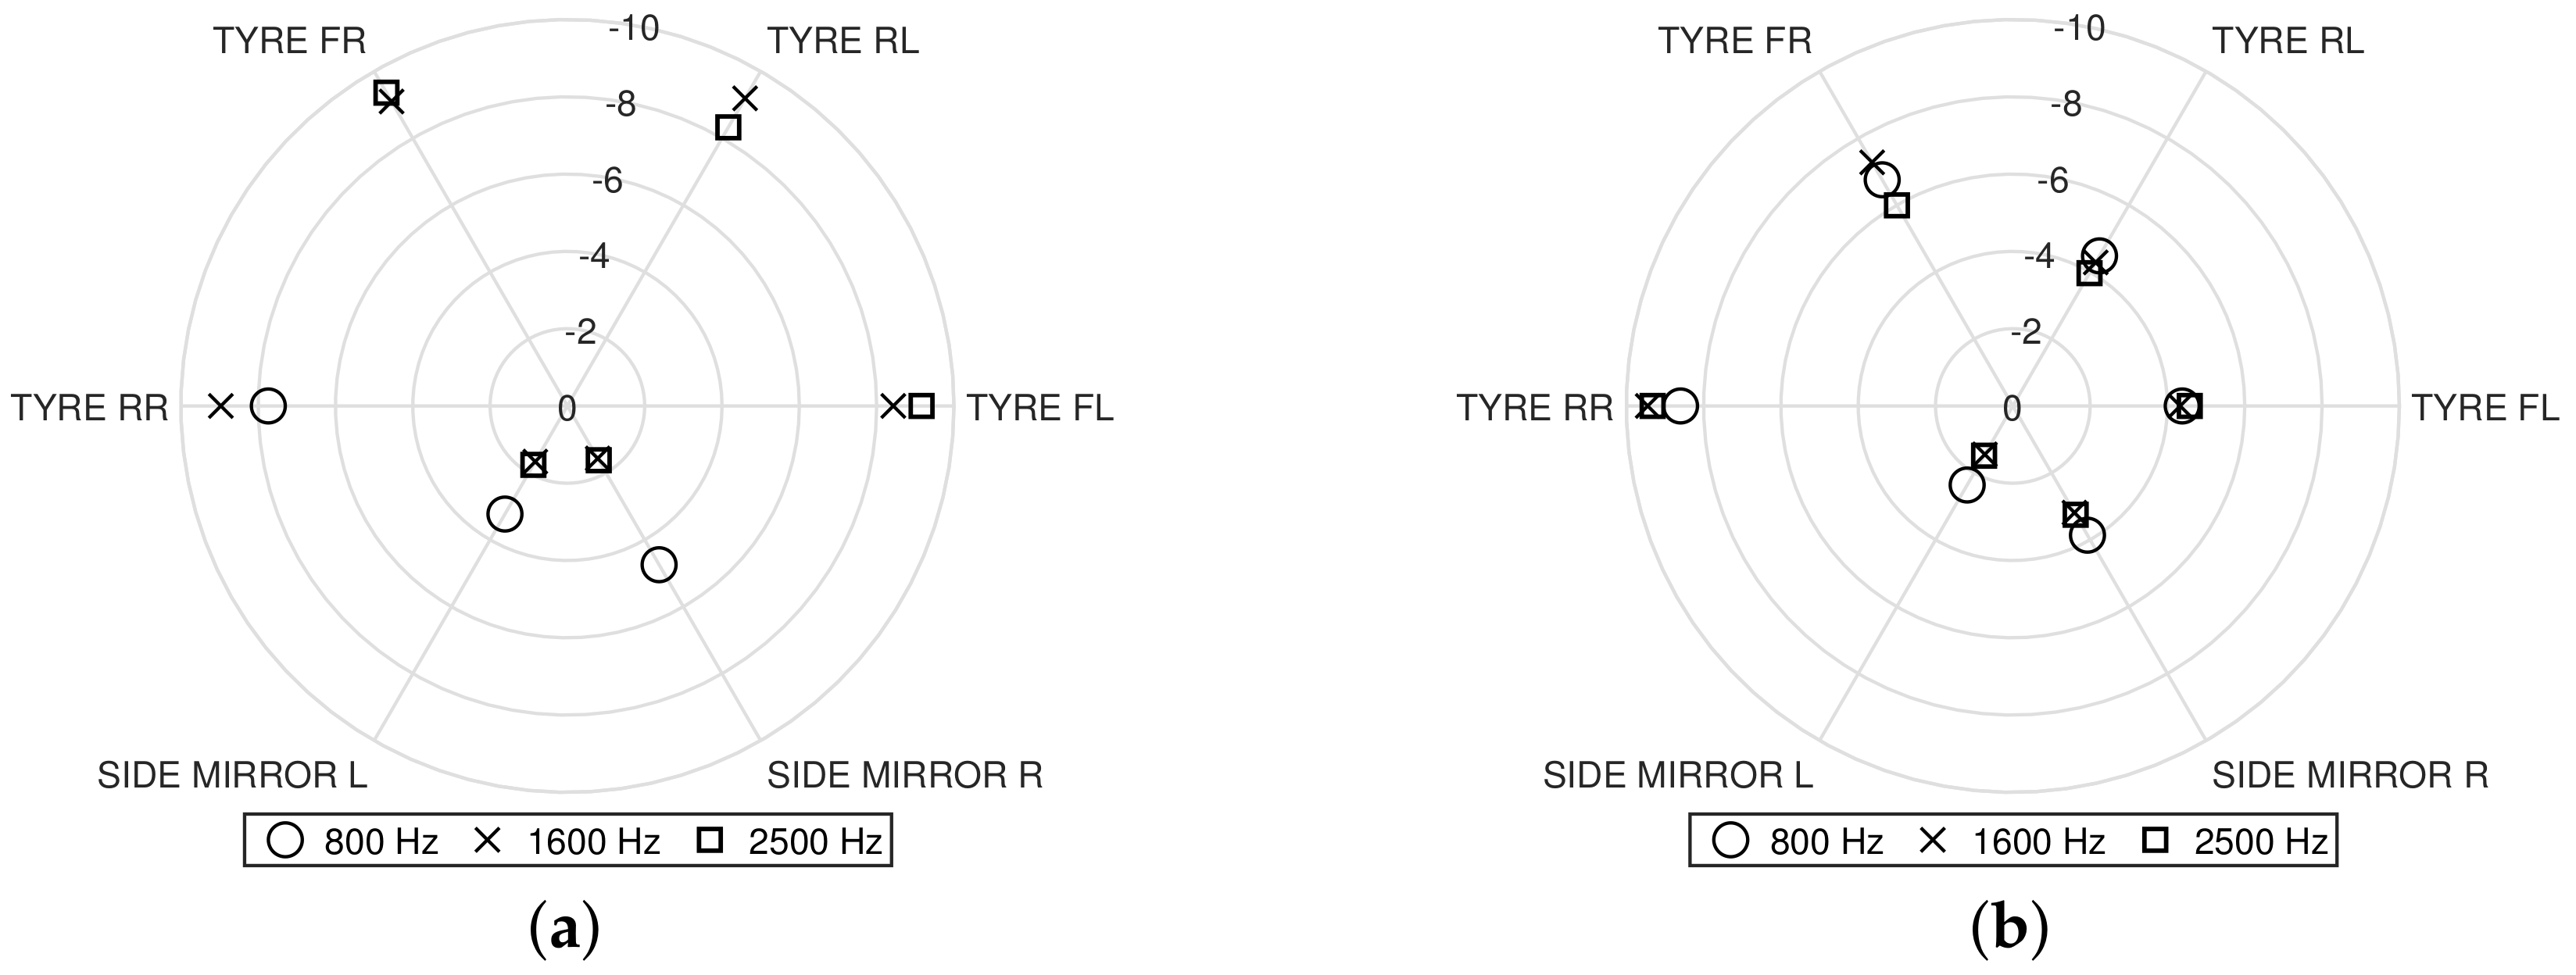
Task: Click the 2500 Hz square on TYRE FR axis in plot (b)
Action: coord(1896,205)
